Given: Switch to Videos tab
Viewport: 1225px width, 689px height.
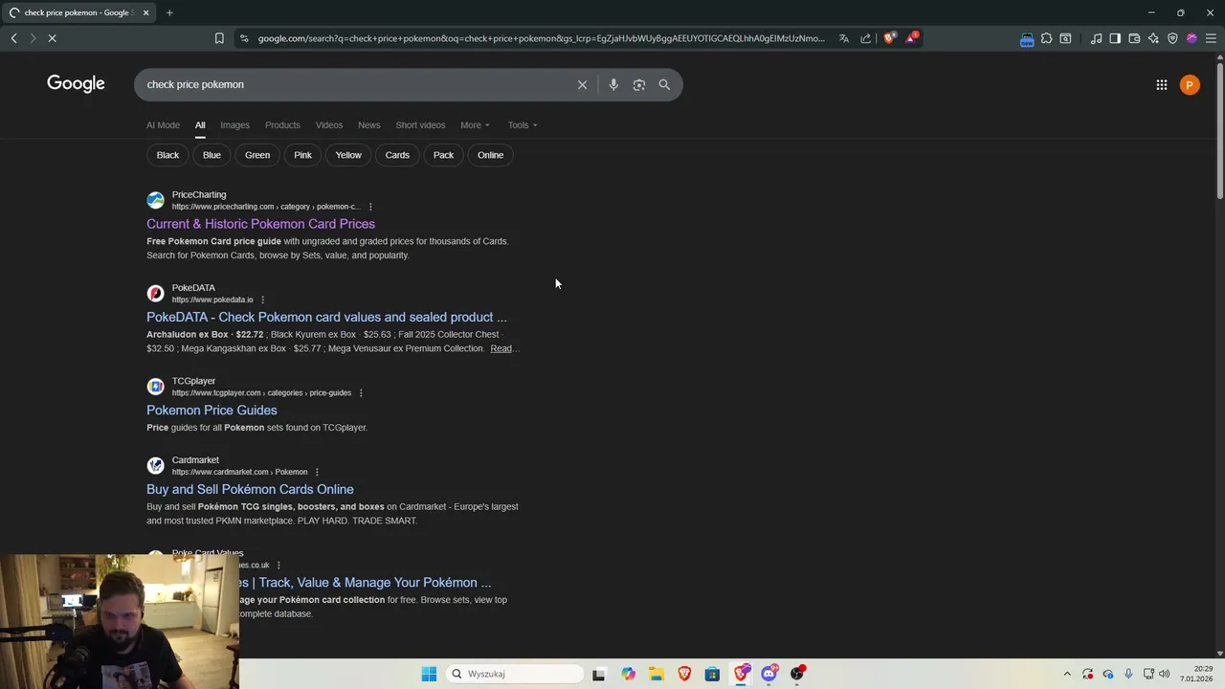Looking at the screenshot, I should click(329, 125).
